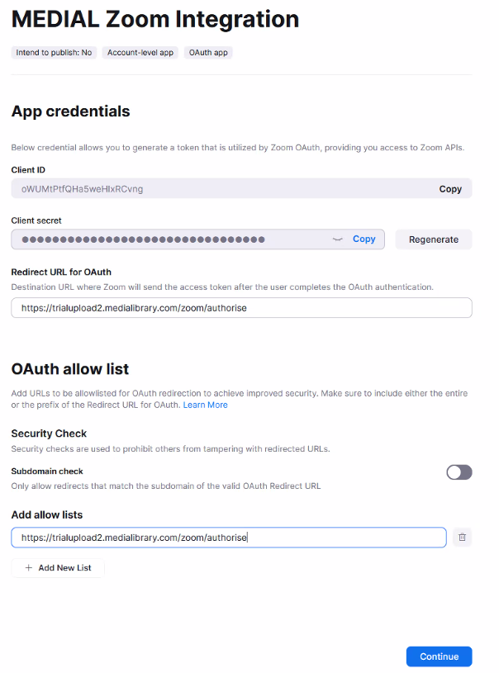Image resolution: width=499 pixels, height=673 pixels.
Task: Click the App credentials heading
Action: pos(70,111)
